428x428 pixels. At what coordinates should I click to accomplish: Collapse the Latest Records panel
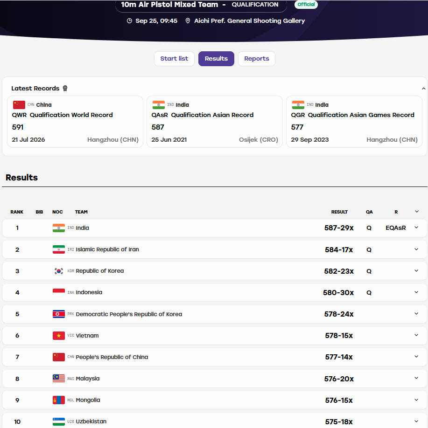(423, 89)
